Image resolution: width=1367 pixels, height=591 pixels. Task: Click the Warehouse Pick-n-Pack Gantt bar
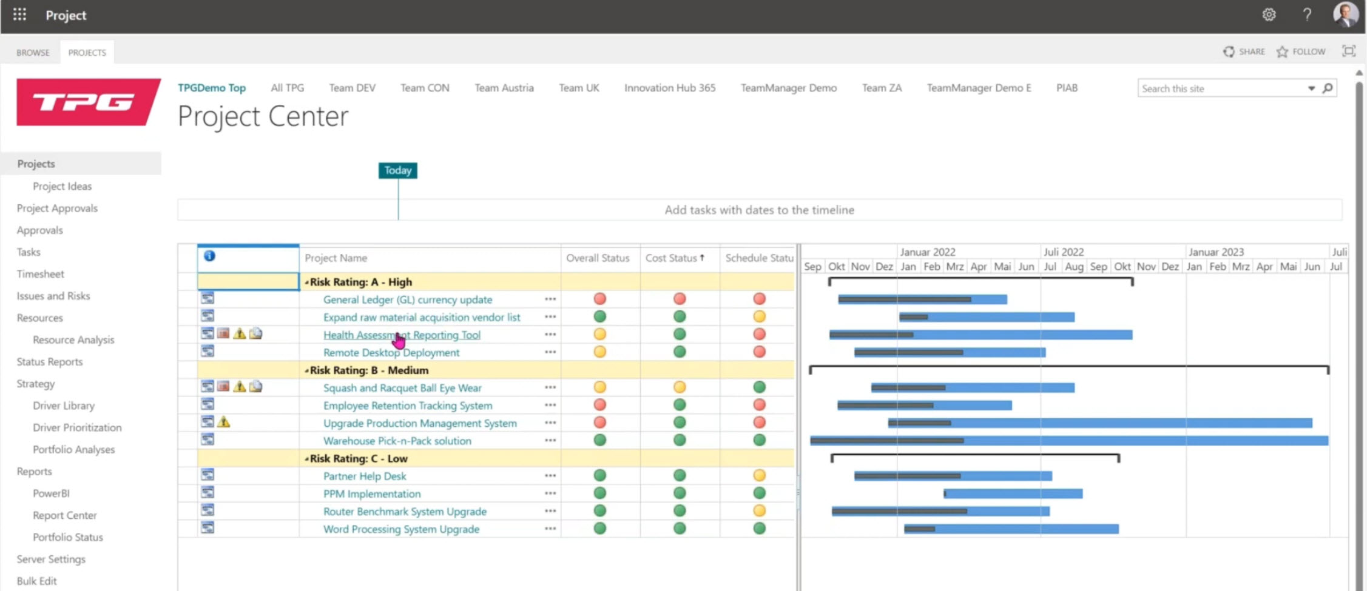pyautogui.click(x=1068, y=441)
